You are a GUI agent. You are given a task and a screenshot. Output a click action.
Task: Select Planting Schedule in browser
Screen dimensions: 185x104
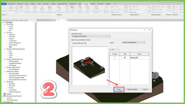pos(12,100)
